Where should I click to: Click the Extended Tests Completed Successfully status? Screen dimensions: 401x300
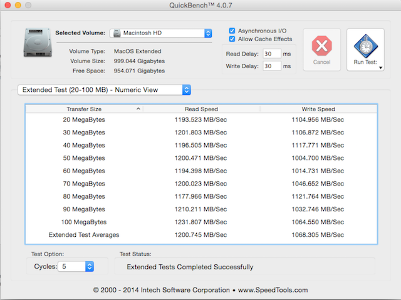tap(190, 267)
